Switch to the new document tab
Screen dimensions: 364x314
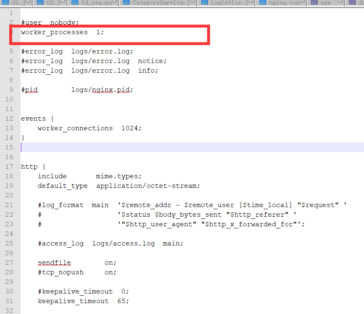(326, 3)
